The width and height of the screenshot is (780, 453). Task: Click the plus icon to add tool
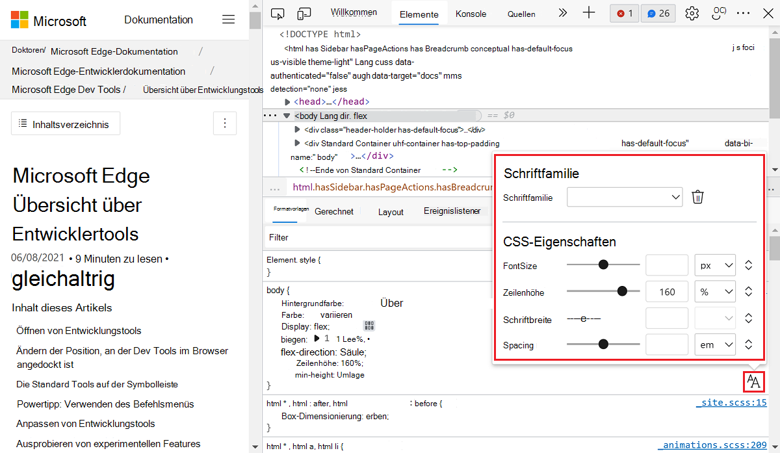point(589,13)
